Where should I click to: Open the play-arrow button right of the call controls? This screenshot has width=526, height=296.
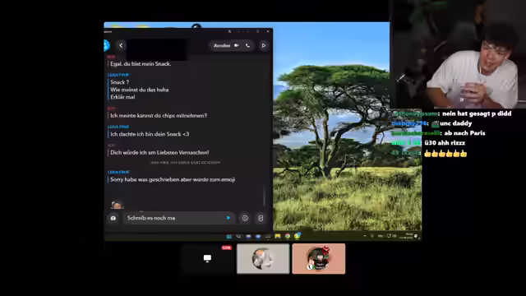tap(264, 45)
